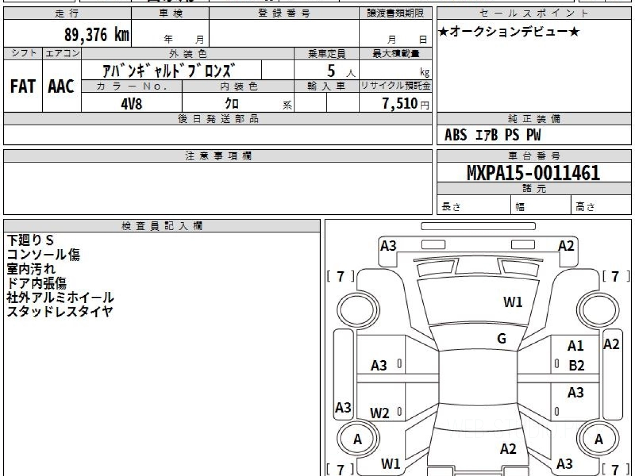Select the セールスポイント header

click(x=534, y=14)
